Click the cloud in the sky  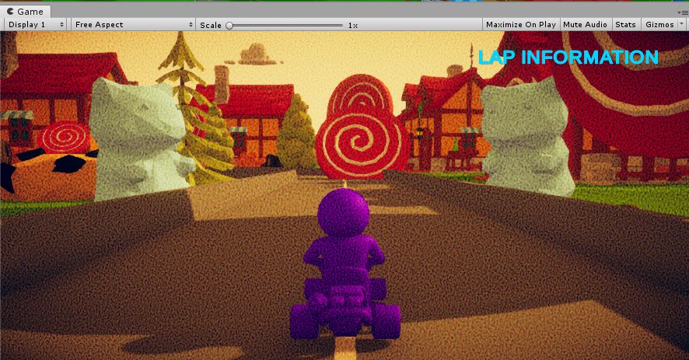click(x=255, y=54)
